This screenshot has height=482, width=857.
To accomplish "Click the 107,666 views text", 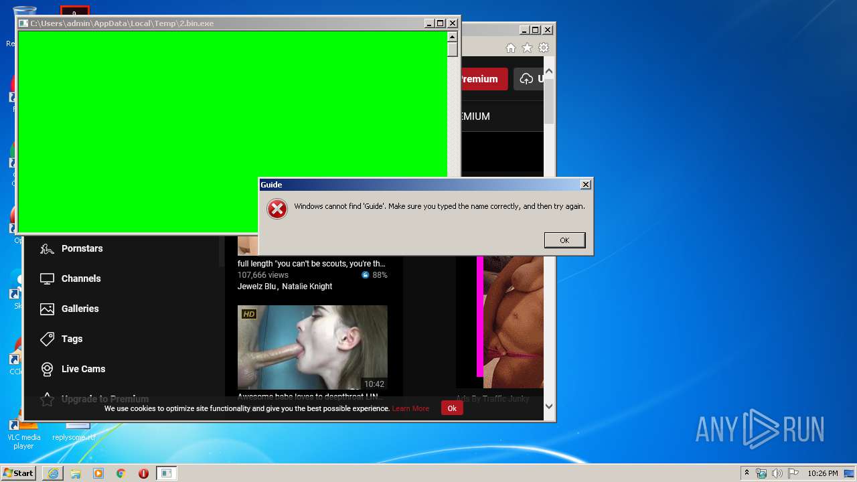I will [x=263, y=275].
